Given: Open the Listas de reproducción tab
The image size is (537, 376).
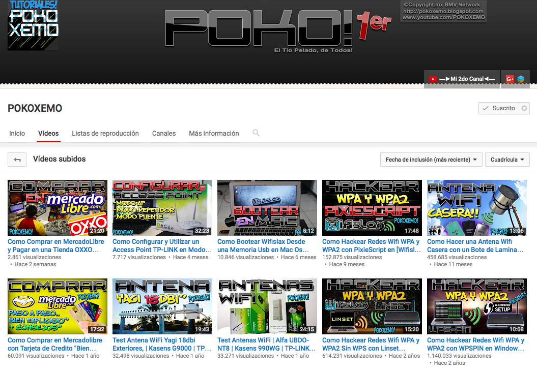Looking at the screenshot, I should (105, 133).
